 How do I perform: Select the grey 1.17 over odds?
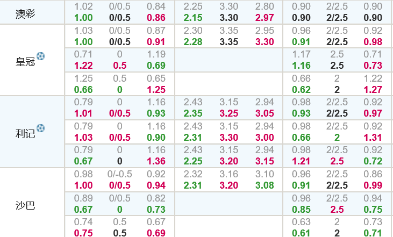301,54
